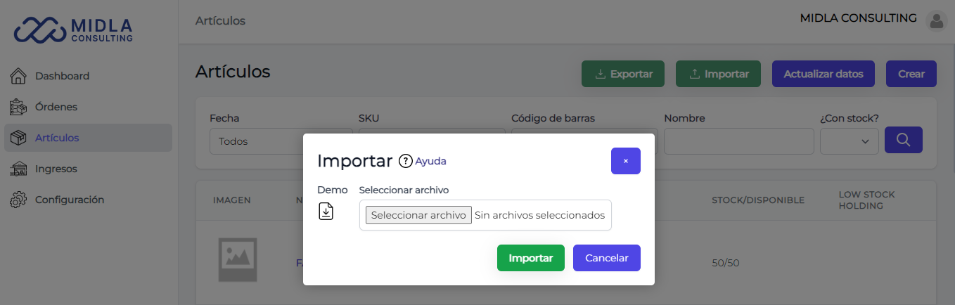
Task: Close the Importar dialog with ×
Action: click(x=626, y=161)
